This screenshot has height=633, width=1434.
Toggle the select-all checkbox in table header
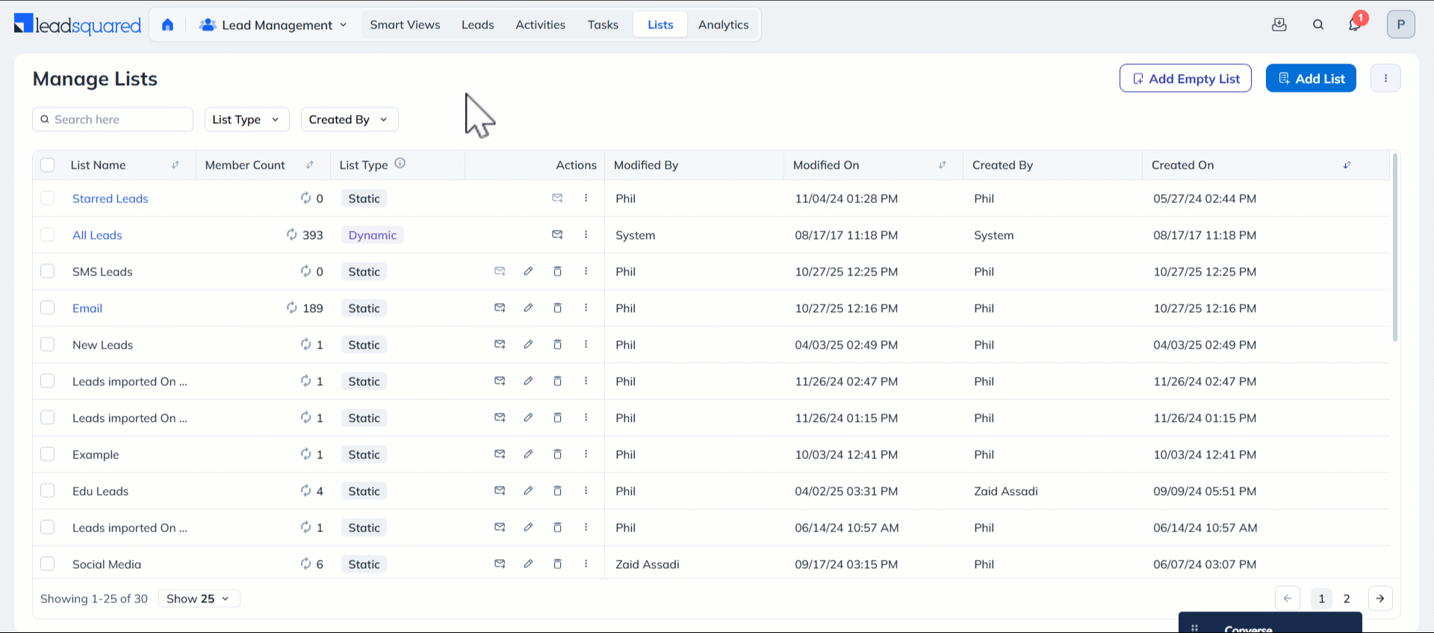(x=48, y=165)
